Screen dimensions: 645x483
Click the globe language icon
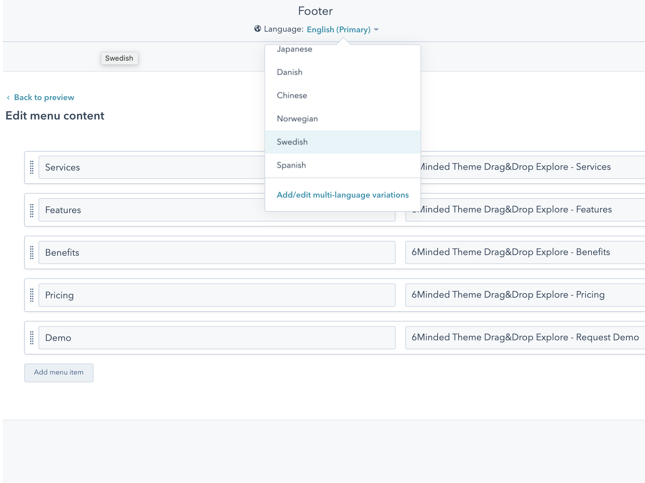(x=257, y=29)
